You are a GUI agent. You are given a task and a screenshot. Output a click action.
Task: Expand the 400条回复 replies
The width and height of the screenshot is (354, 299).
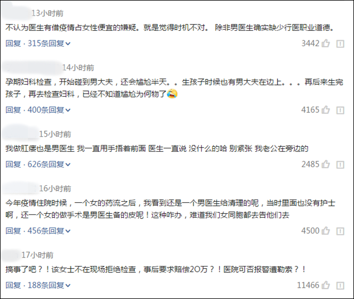(49, 110)
